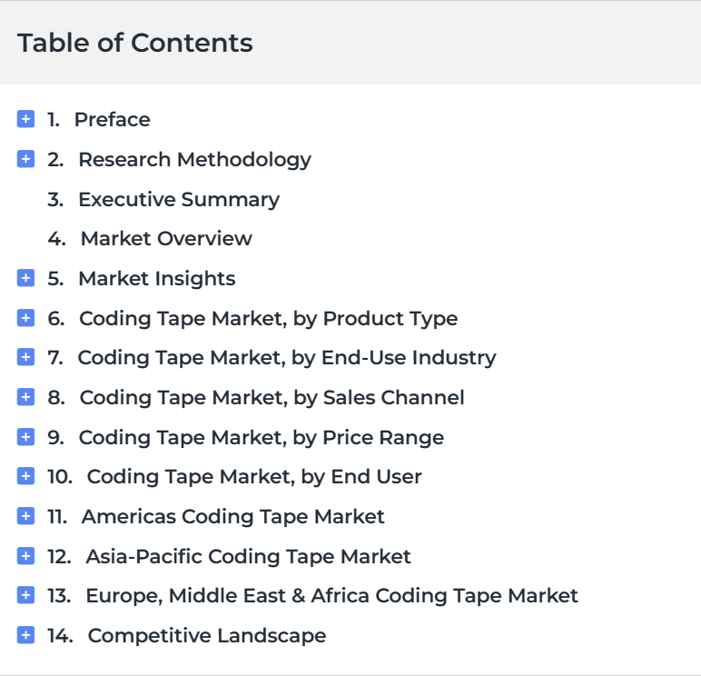This screenshot has height=676, width=701.
Task: Open the Market Overview entry
Action: [x=166, y=238]
